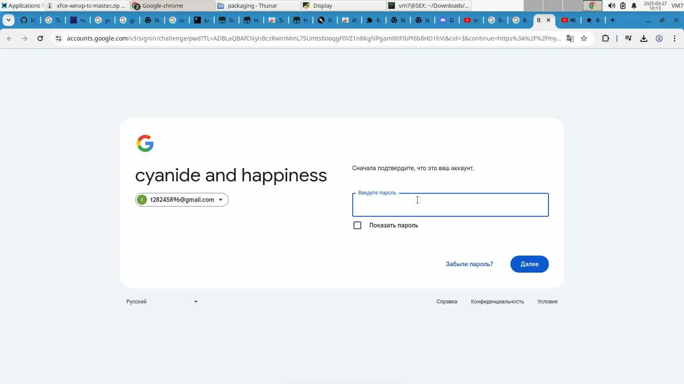684x384 pixels.
Task: Open the media controls icon in the toolbar
Action: click(628, 38)
